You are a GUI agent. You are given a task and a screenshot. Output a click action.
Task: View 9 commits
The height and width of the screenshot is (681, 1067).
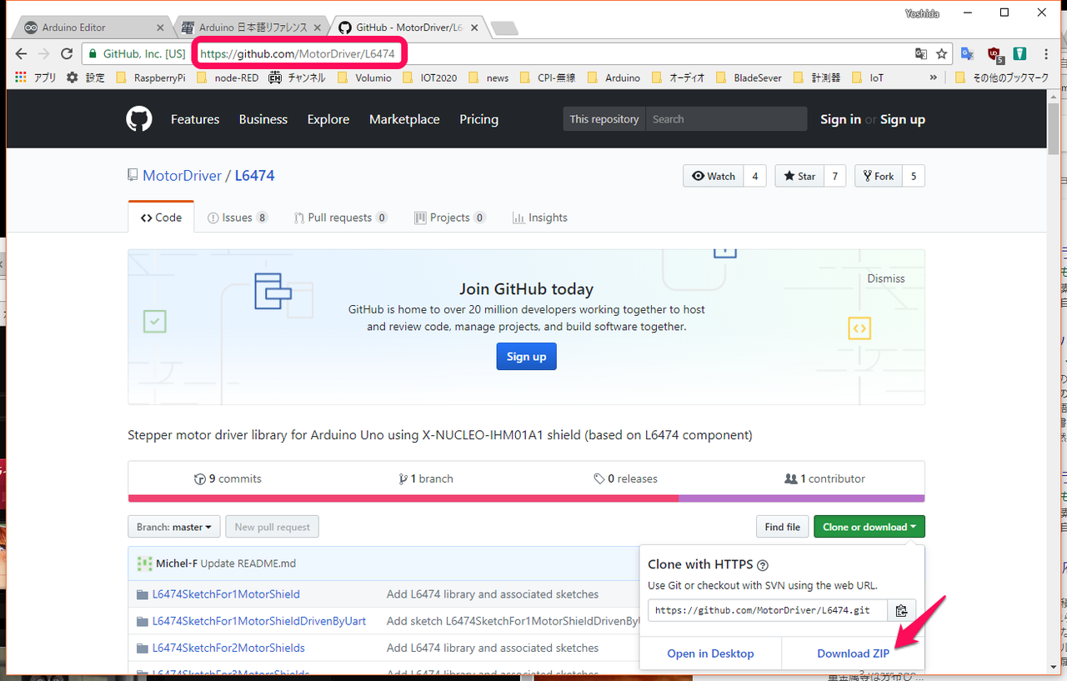(x=228, y=478)
